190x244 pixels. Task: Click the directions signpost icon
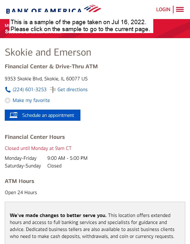(53, 90)
